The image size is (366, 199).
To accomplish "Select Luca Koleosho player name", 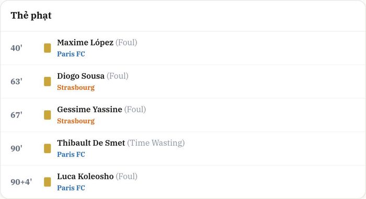I will tap(85, 177).
